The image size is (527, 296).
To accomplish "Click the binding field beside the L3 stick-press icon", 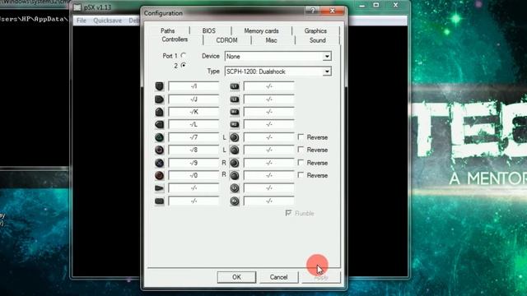I will 269,188.
